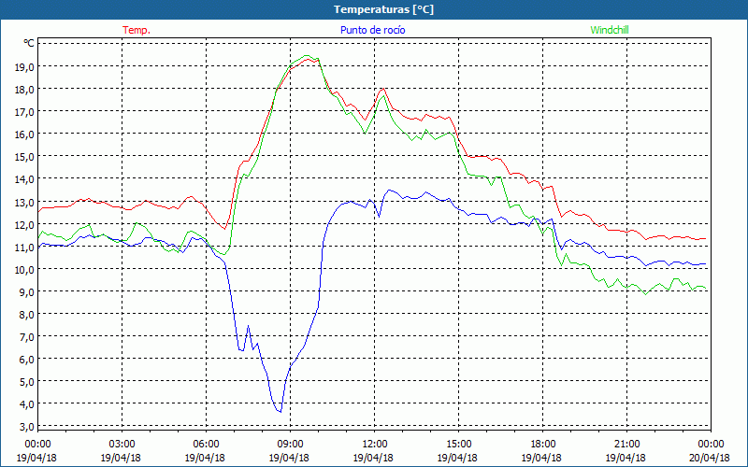Click the 8,0 y-axis value
The height and width of the screenshot is (467, 748).
point(27,315)
